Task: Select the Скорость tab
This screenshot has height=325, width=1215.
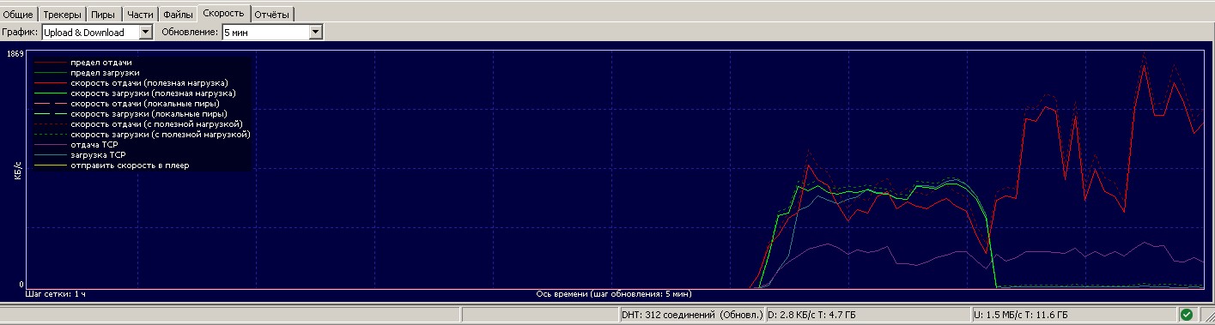Action: [x=224, y=13]
